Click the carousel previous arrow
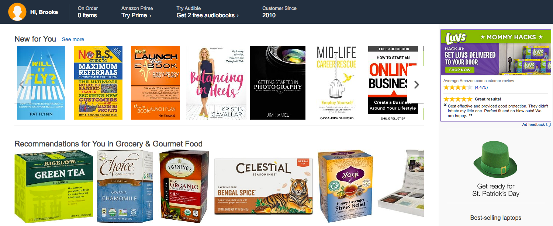Viewport: 553px width, 226px height. [22, 85]
